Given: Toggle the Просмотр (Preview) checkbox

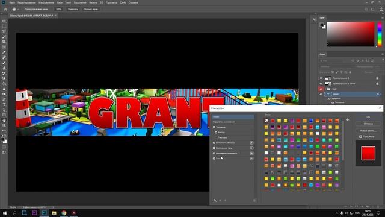Looking at the screenshot, I should pyautogui.click(x=360, y=137).
